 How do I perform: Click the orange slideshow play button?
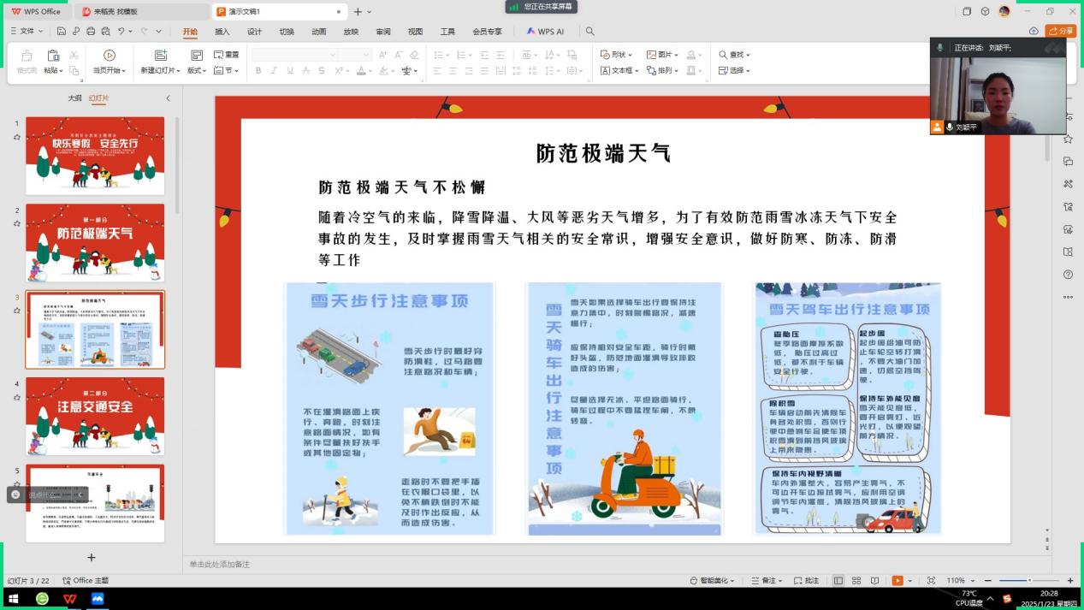click(x=897, y=581)
